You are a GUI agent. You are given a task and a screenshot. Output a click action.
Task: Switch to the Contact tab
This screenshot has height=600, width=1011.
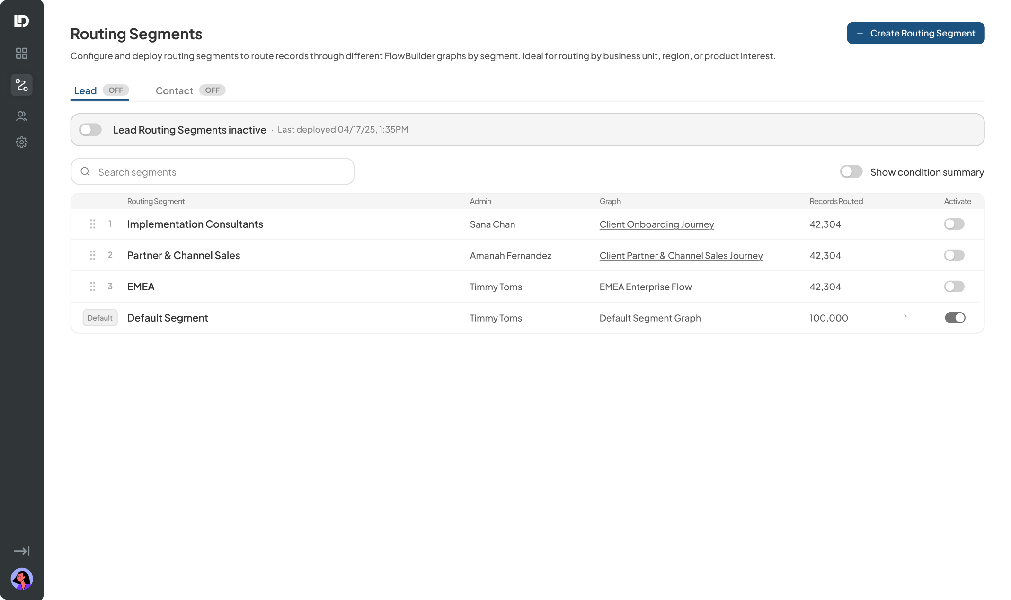point(190,90)
